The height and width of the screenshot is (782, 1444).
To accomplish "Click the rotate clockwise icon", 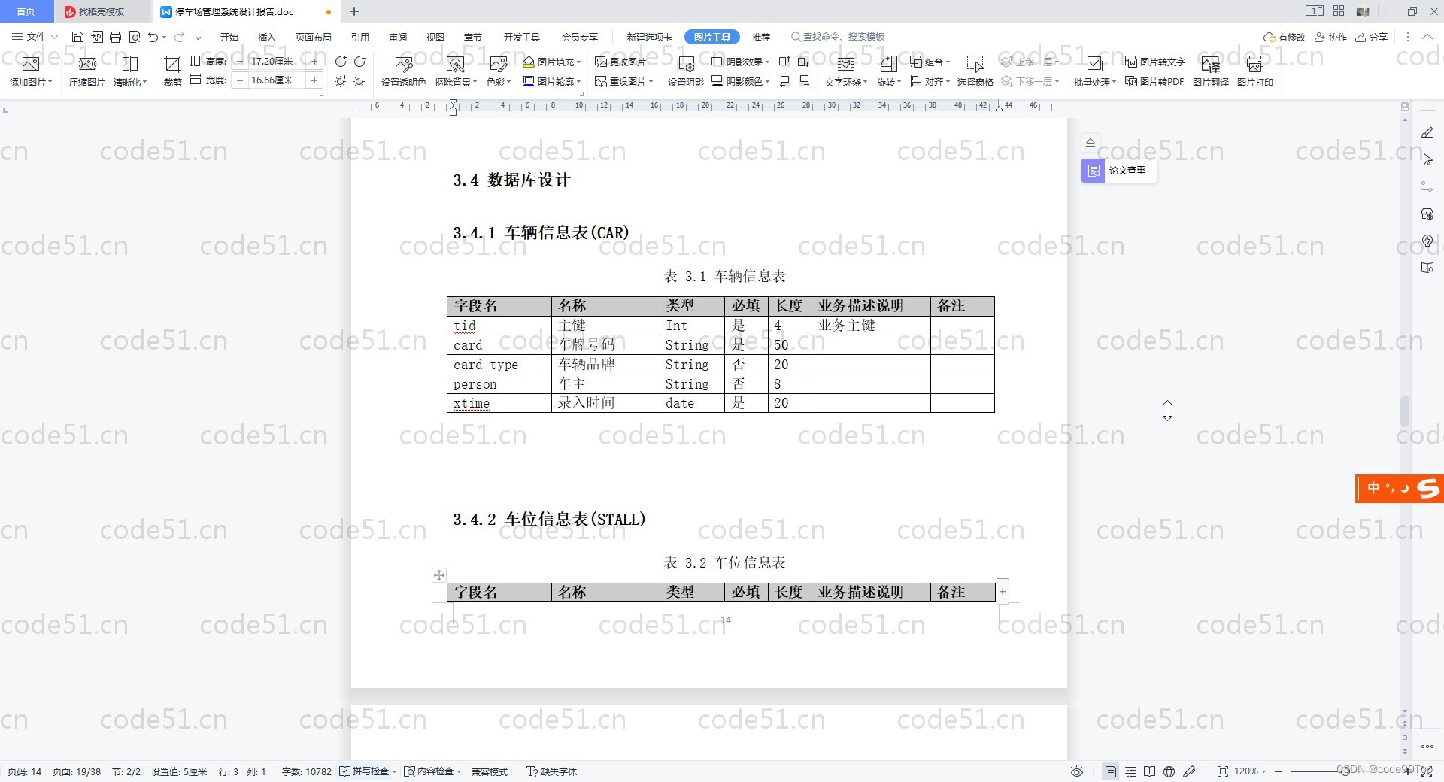I will tap(359, 62).
